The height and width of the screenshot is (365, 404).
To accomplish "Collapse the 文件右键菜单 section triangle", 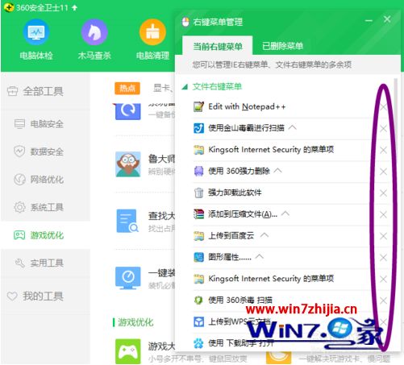I will (x=185, y=87).
